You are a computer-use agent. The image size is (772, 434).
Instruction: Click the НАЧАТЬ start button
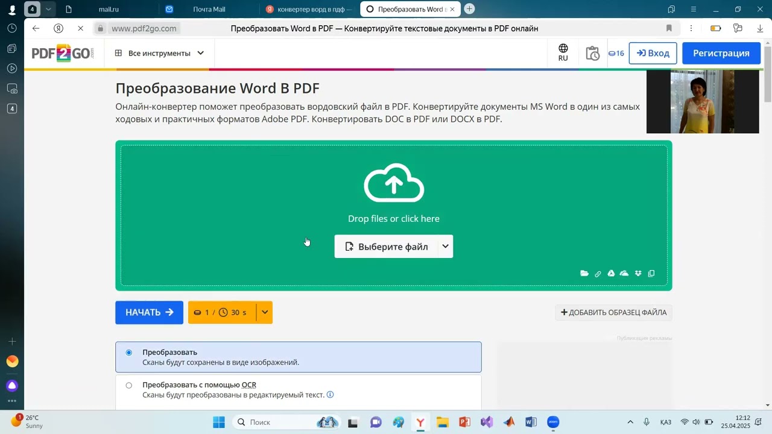pyautogui.click(x=150, y=312)
